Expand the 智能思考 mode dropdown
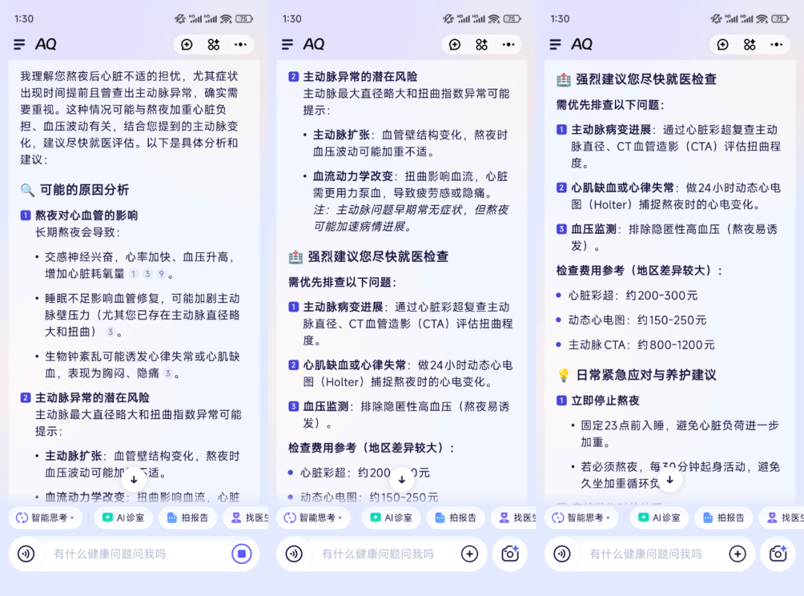Screen dimensions: 804x596 point(45,517)
